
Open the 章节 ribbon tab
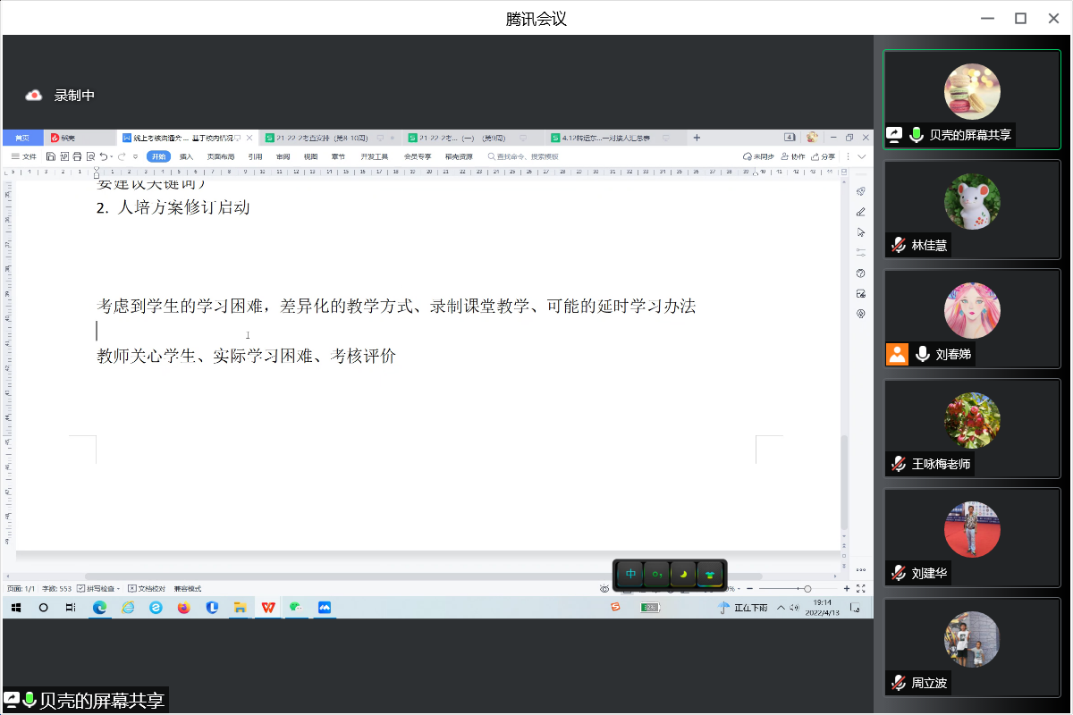(338, 156)
